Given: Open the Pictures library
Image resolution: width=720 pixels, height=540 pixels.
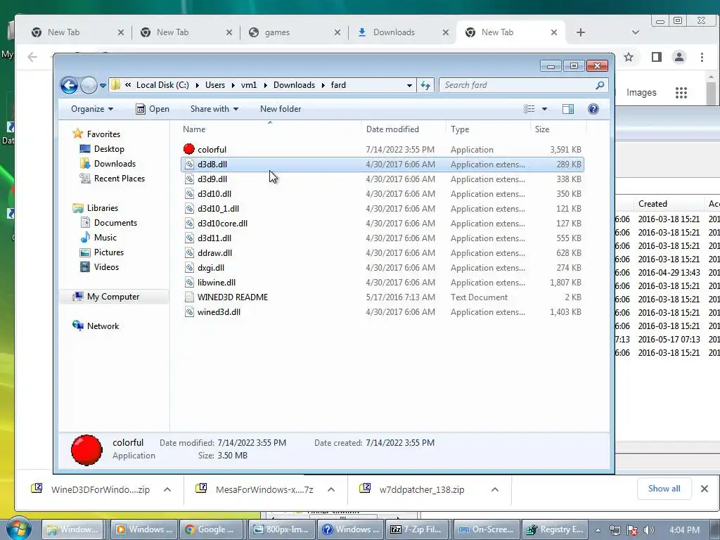Looking at the screenshot, I should pos(109,252).
